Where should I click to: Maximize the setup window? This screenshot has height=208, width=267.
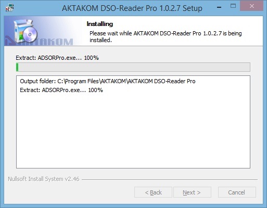233,6
